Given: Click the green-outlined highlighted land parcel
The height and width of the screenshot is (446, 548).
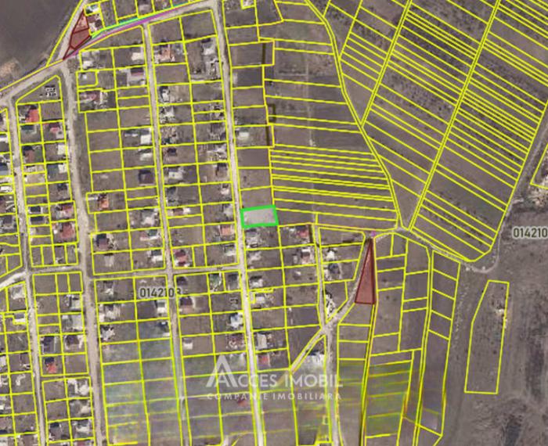Looking at the screenshot, I should pyautogui.click(x=259, y=216).
